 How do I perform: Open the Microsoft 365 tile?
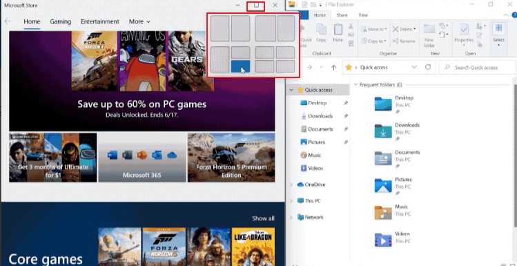pos(142,158)
